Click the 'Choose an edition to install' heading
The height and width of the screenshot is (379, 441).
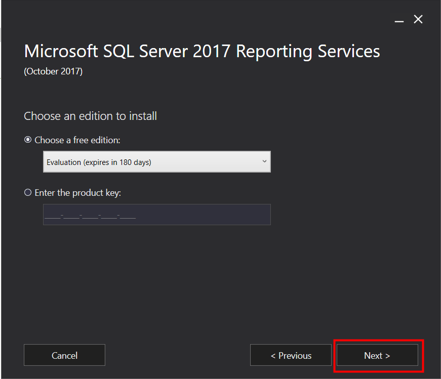[x=90, y=116]
